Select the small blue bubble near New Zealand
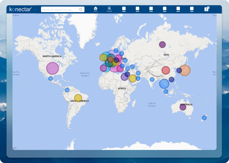Screen dimensions: 229x163 [x=204, y=118]
